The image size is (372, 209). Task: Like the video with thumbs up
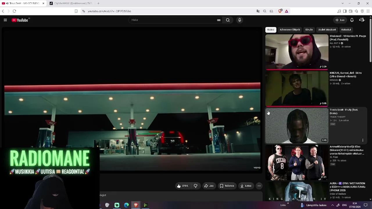183,186
